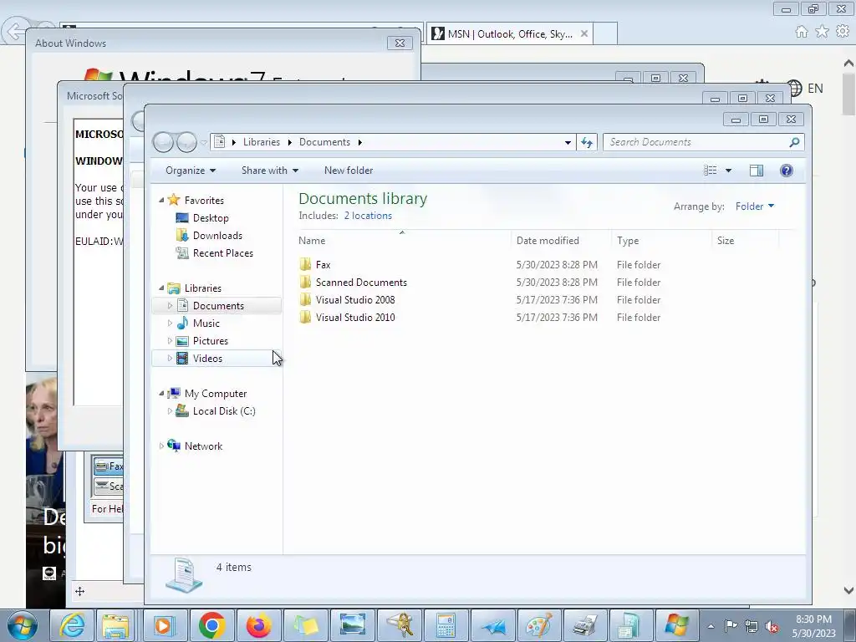The height and width of the screenshot is (642, 856).
Task: Open Windows Fax and Scan taskbar icon
Action: click(x=586, y=625)
